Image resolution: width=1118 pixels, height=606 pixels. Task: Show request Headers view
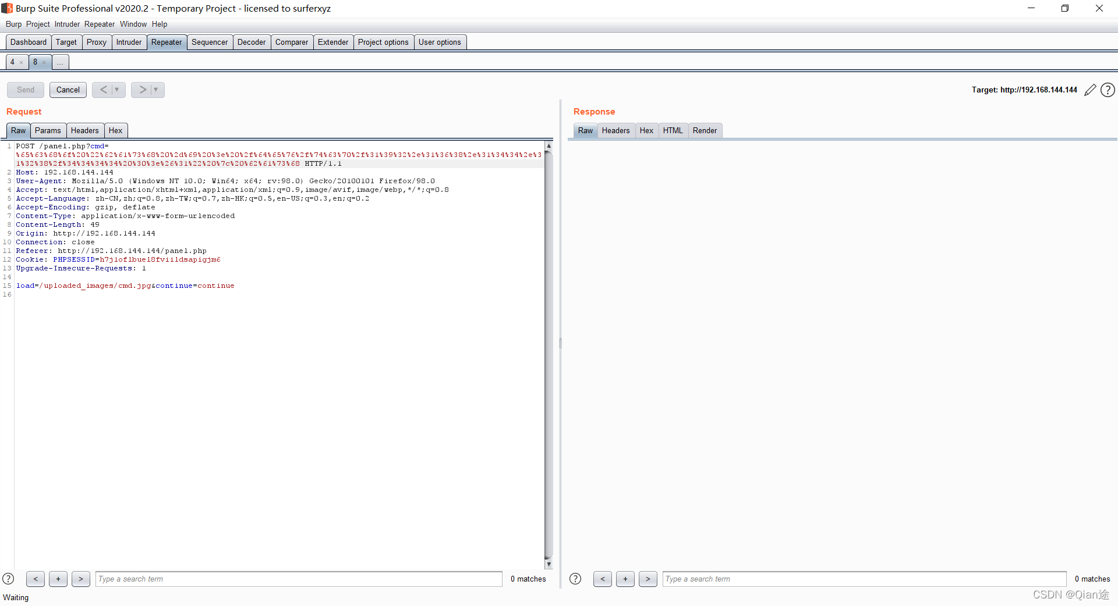[x=85, y=130]
